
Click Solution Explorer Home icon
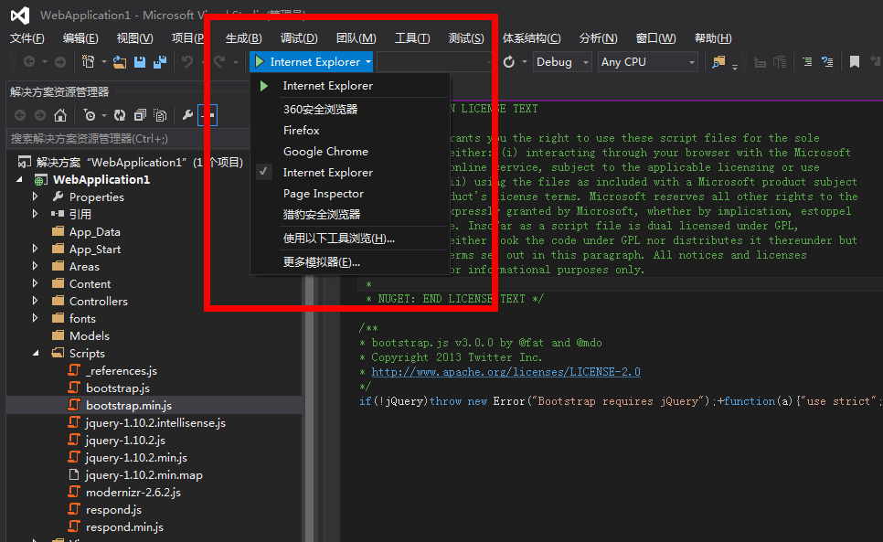pos(59,115)
